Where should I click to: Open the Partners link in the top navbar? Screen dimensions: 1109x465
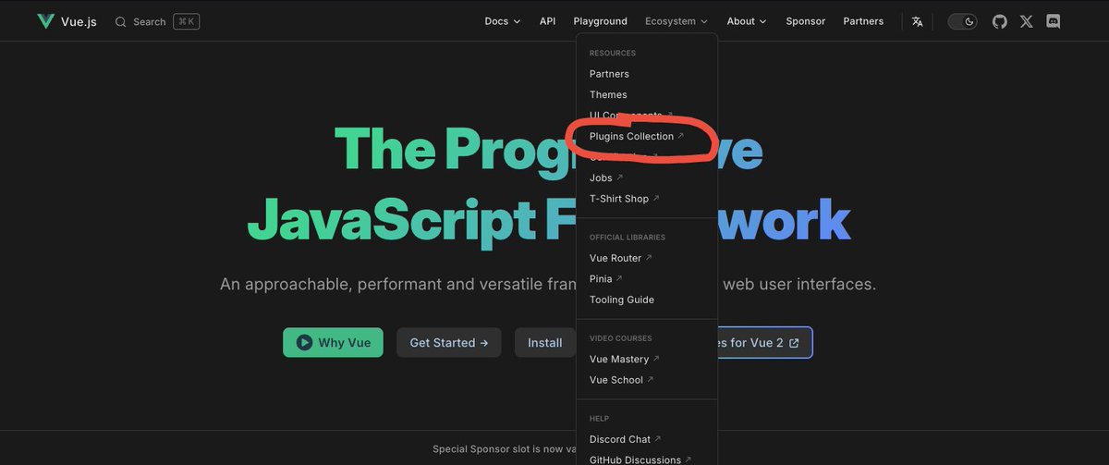[863, 21]
